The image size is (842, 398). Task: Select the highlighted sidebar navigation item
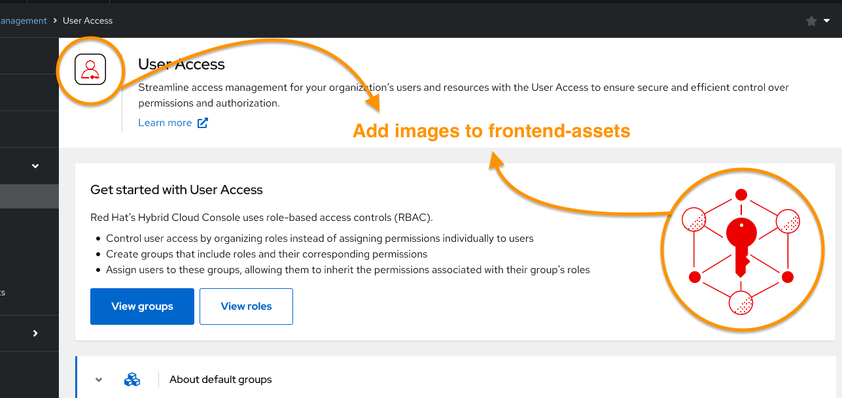(x=29, y=196)
